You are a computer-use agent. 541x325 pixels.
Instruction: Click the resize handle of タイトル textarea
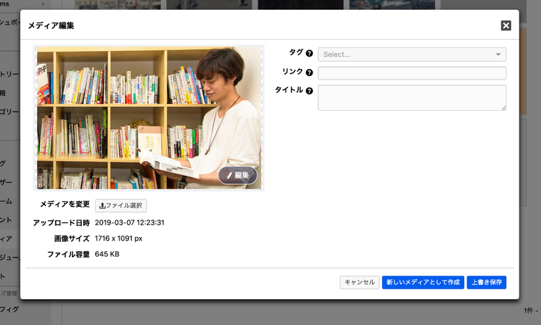click(x=503, y=107)
